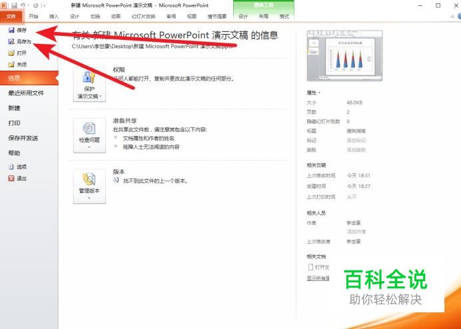The height and width of the screenshot is (329, 461).
Task: Click the document icon beside 打开文件位置
Action: coord(310,267)
